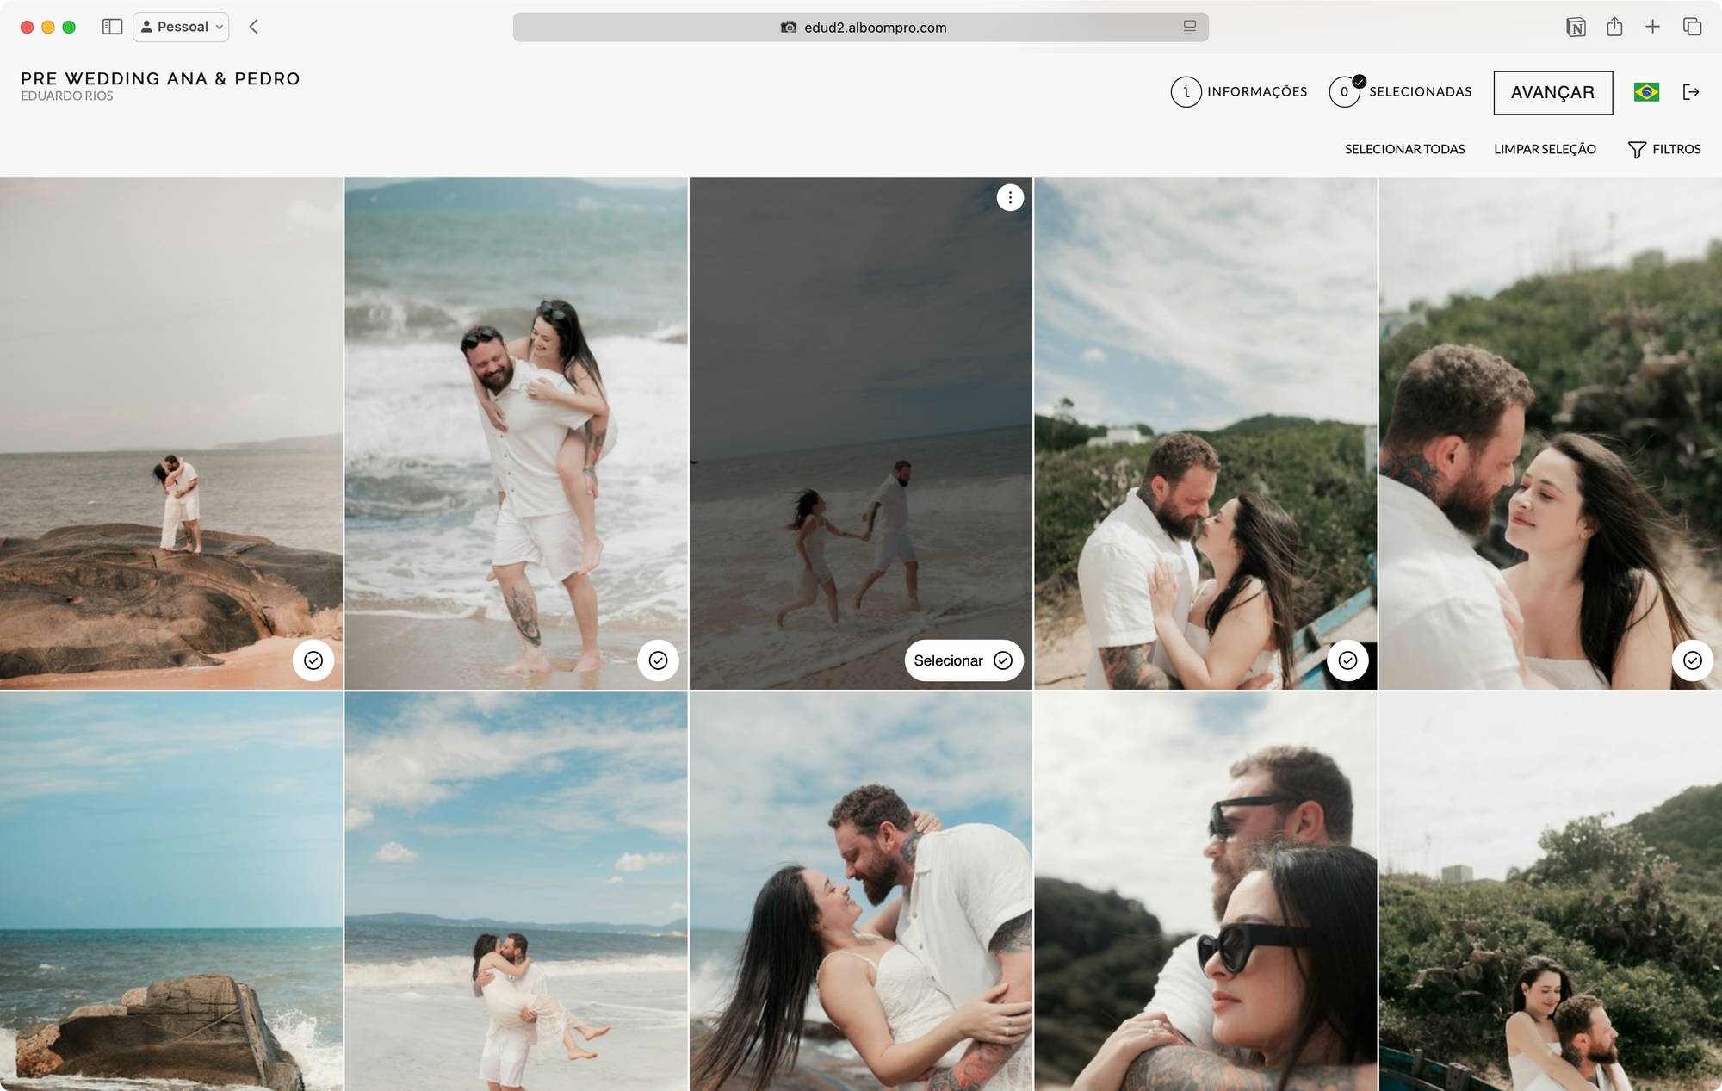1722x1091 pixels.
Task: Open the three-dot menu on the running couple photo
Action: [x=1010, y=197]
